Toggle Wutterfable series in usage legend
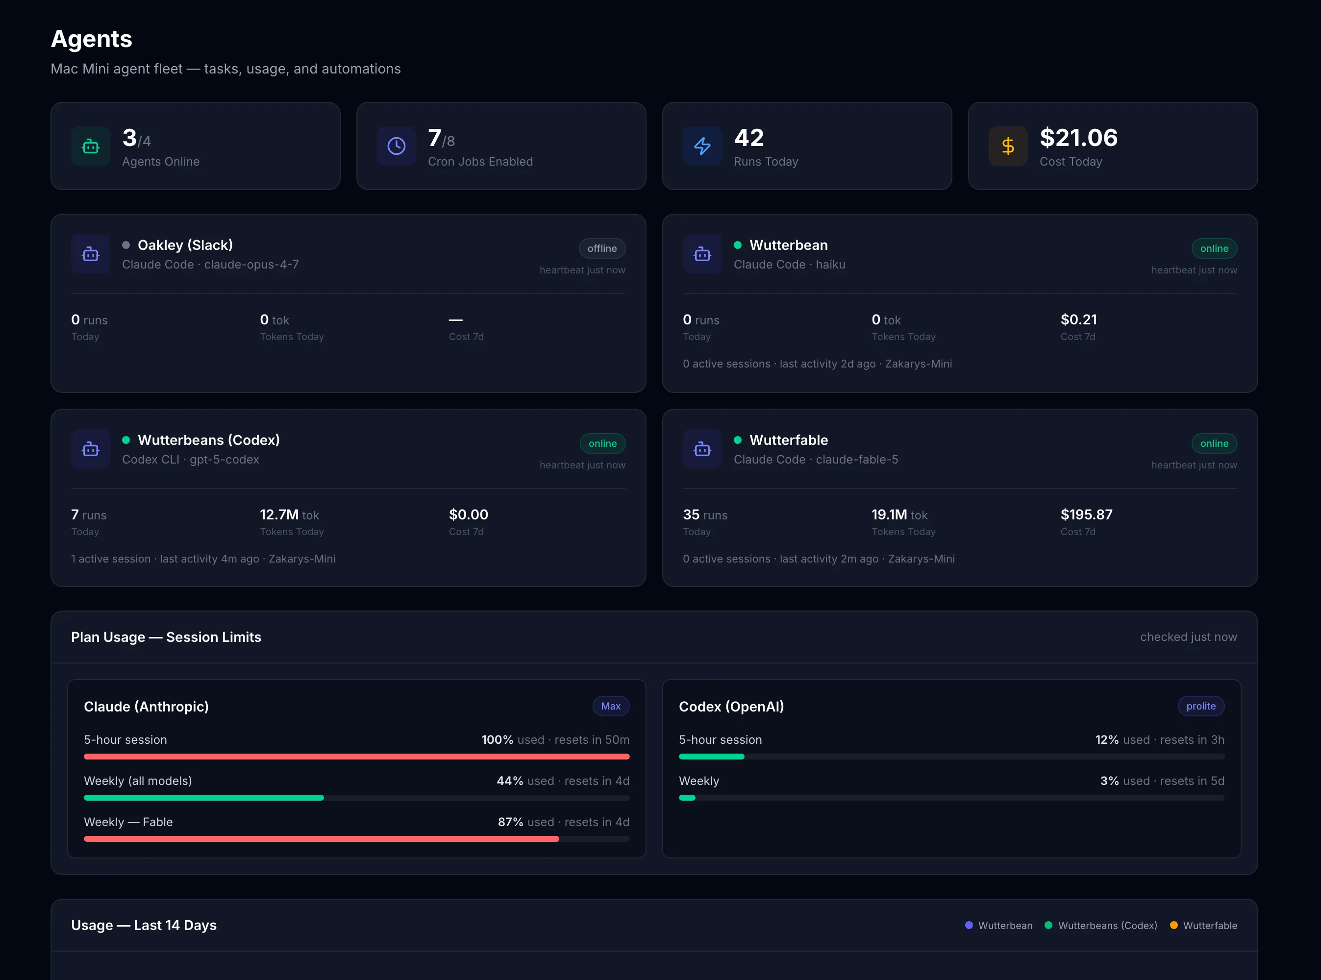The image size is (1321, 980). 1203,926
